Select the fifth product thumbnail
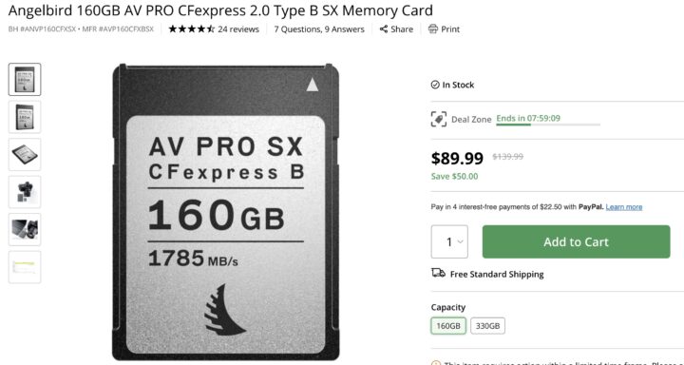This screenshot has height=365, width=684. click(25, 230)
